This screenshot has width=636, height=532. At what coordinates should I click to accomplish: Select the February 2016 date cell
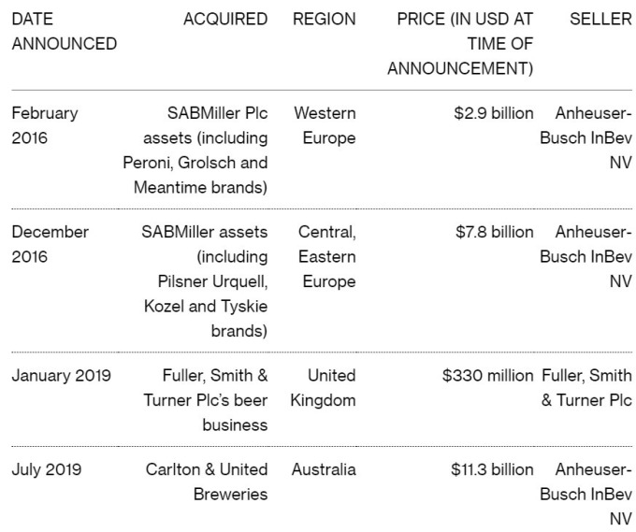45,125
